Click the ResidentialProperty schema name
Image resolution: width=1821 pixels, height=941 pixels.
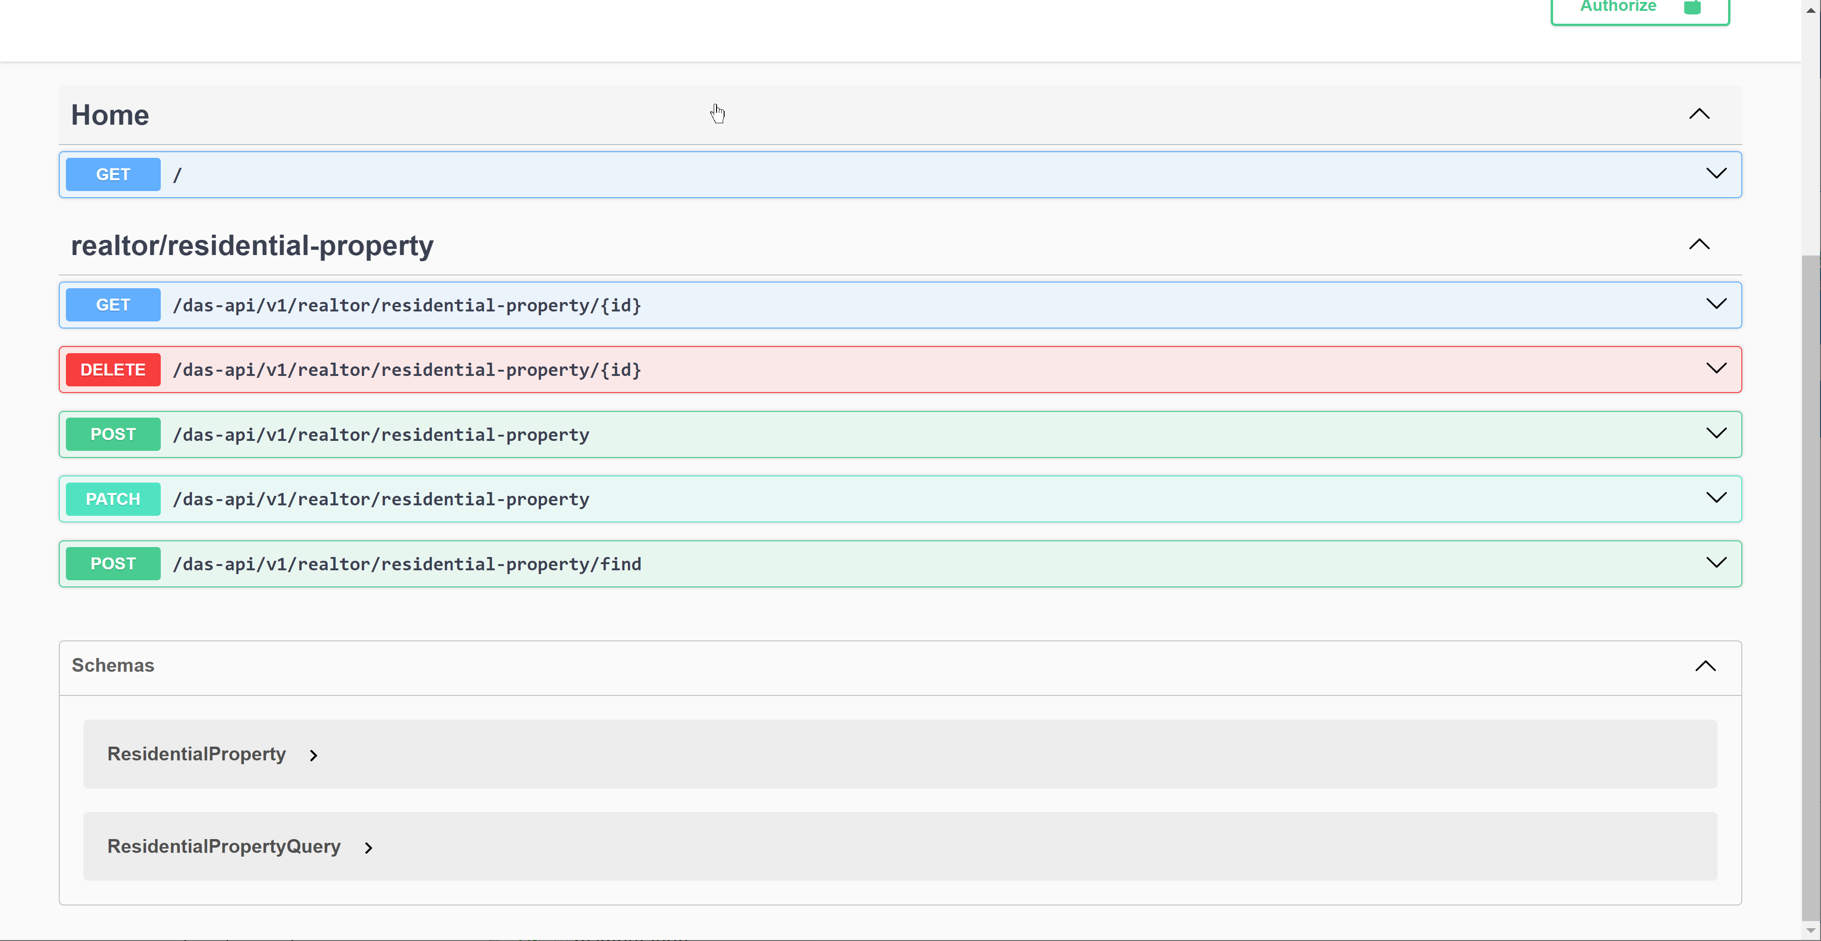pyautogui.click(x=196, y=754)
